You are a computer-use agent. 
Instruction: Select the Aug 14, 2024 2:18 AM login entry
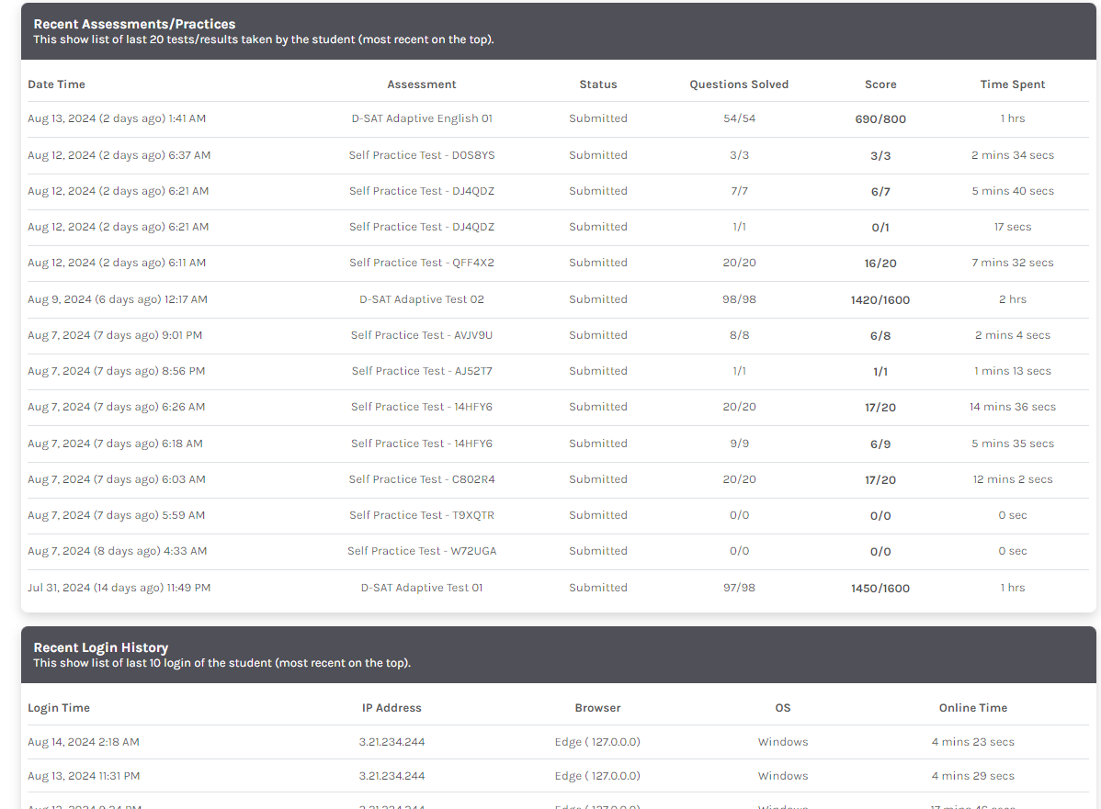(84, 742)
